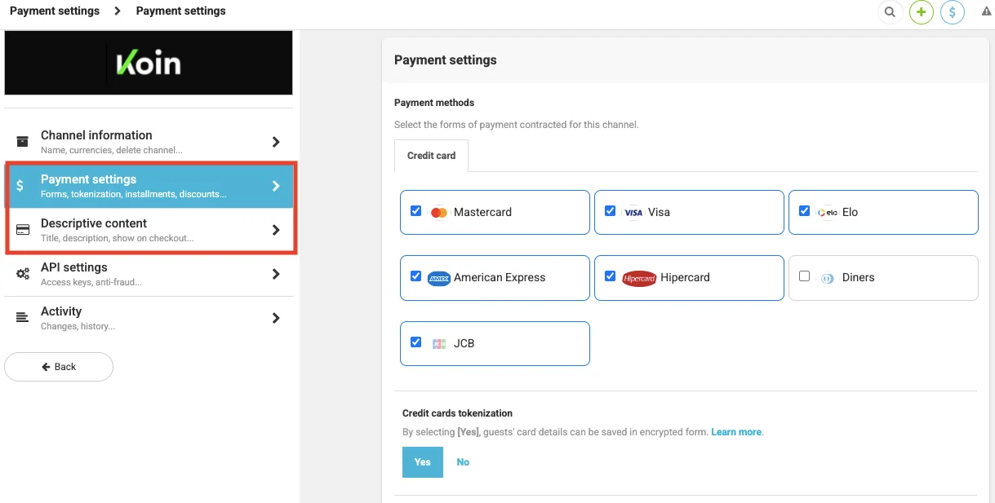Open the Payment settings sidebar item
This screenshot has height=503, width=995.
(149, 186)
